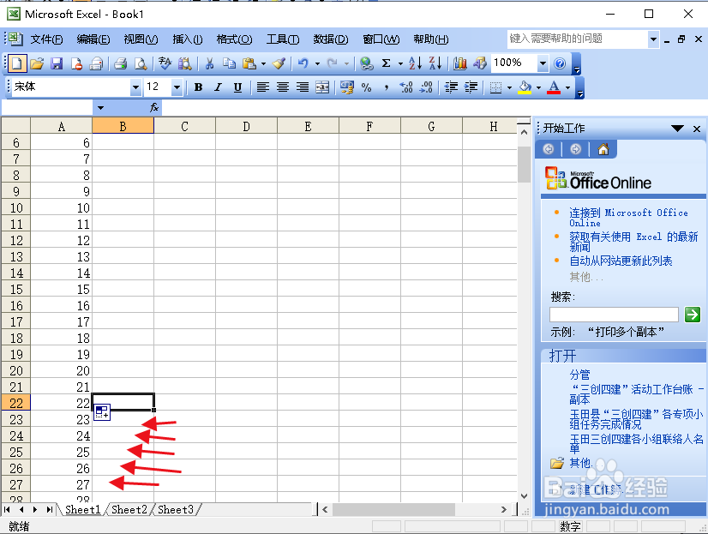Open 玉田三创四建各小组联络人名单 file link
The height and width of the screenshot is (534, 708).
tap(636, 443)
